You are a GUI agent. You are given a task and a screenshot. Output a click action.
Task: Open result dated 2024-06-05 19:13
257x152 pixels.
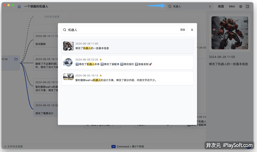click(127, 78)
